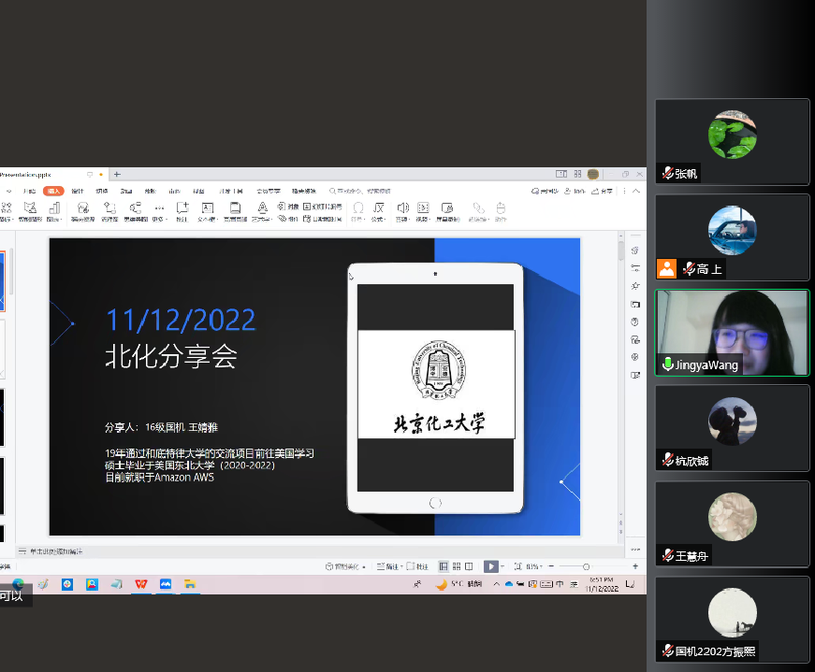Expand the sidebar's more options ellipsis at bottom
This screenshot has width=815, height=672.
pos(635,549)
